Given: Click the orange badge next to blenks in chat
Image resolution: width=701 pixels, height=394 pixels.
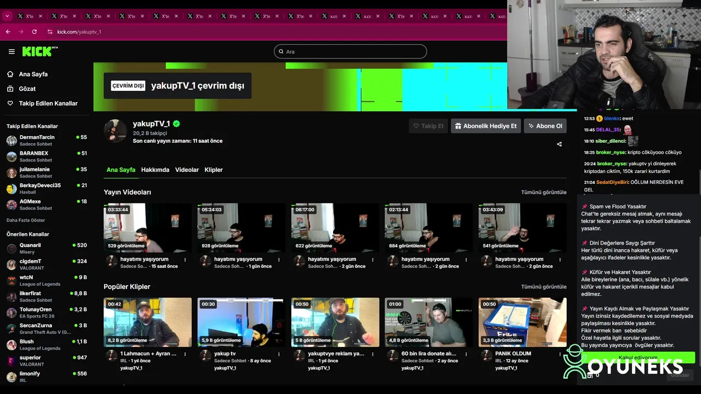Looking at the screenshot, I should click(x=600, y=118).
